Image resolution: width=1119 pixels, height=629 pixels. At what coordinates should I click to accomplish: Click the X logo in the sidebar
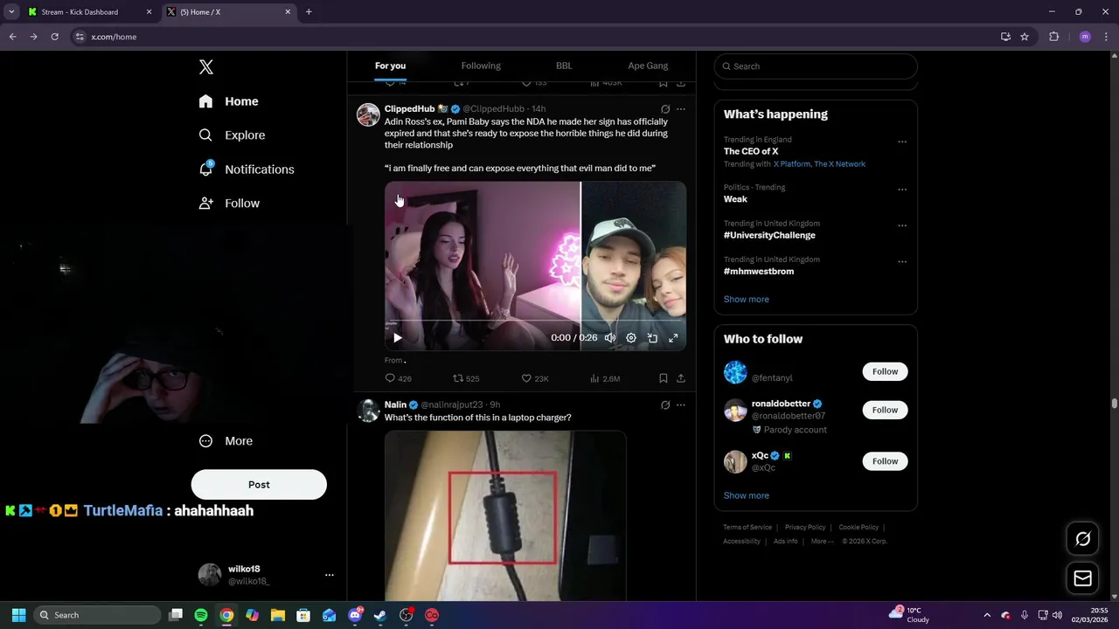click(x=206, y=67)
